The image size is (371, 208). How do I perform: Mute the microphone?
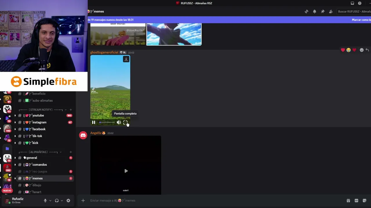[x=45, y=200]
